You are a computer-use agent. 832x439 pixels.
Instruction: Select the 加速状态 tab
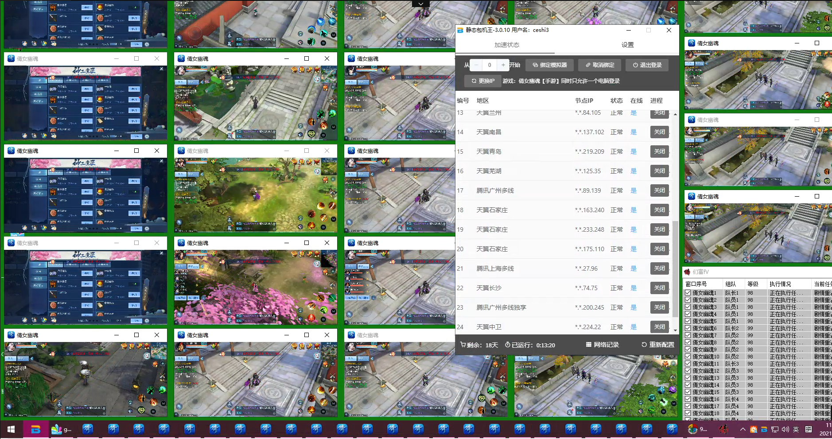click(x=507, y=45)
